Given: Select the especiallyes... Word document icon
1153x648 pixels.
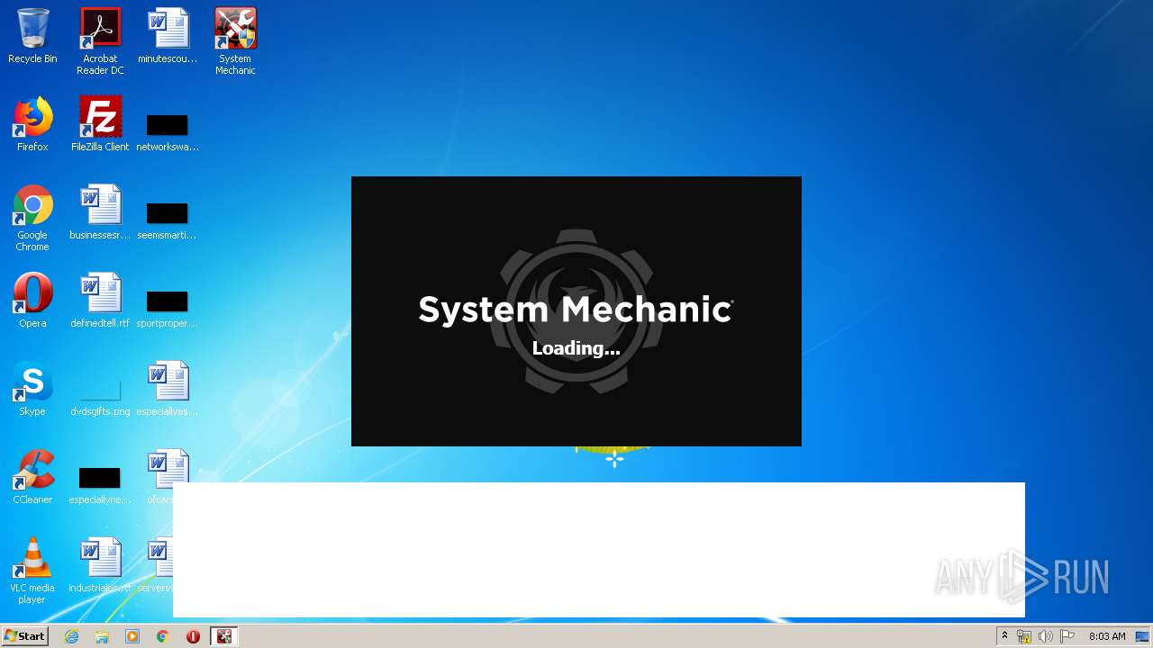Looking at the screenshot, I should coord(168,389).
